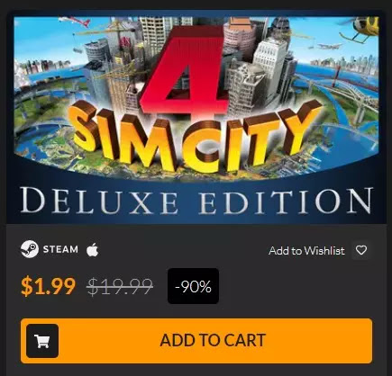This screenshot has height=376, width=392.
Task: Click the Apple macOS platform icon
Action: (93, 249)
